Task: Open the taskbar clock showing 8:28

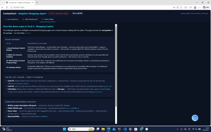Action: pos(206,129)
